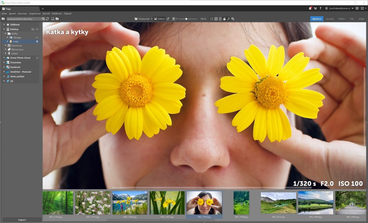Collapse the Katalog tree node

click(4, 29)
